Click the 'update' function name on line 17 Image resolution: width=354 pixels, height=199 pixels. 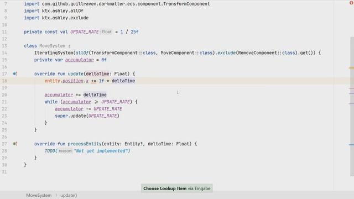point(76,74)
